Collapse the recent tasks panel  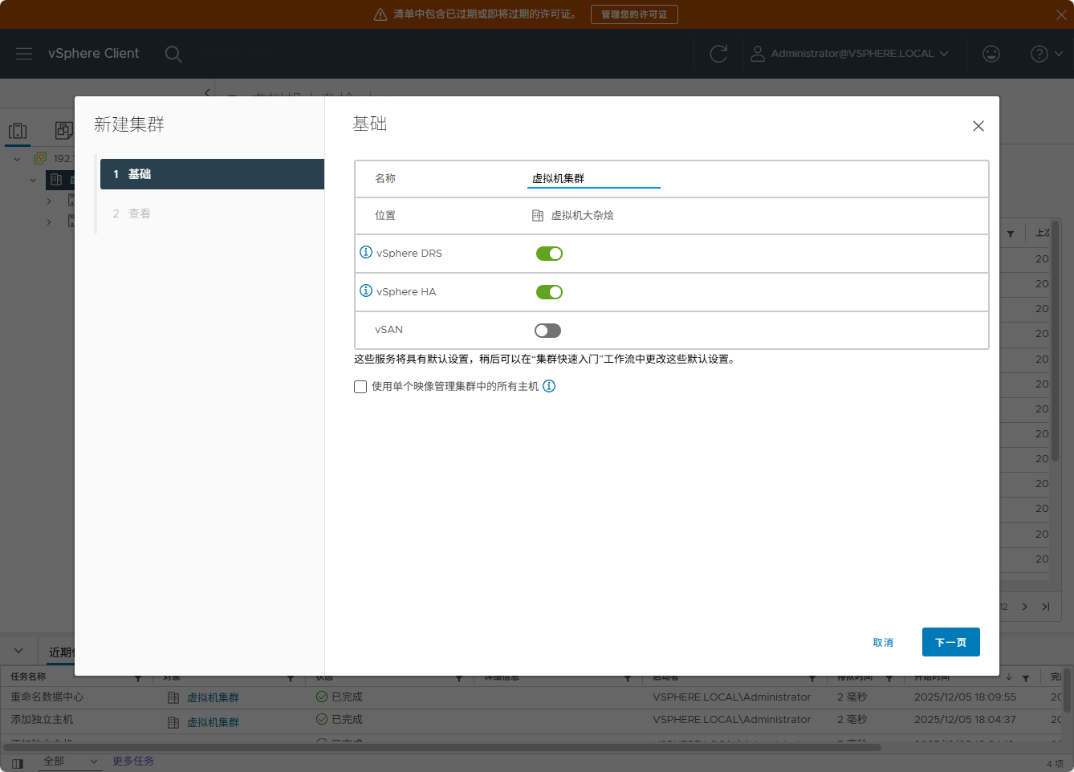pyautogui.click(x=18, y=651)
